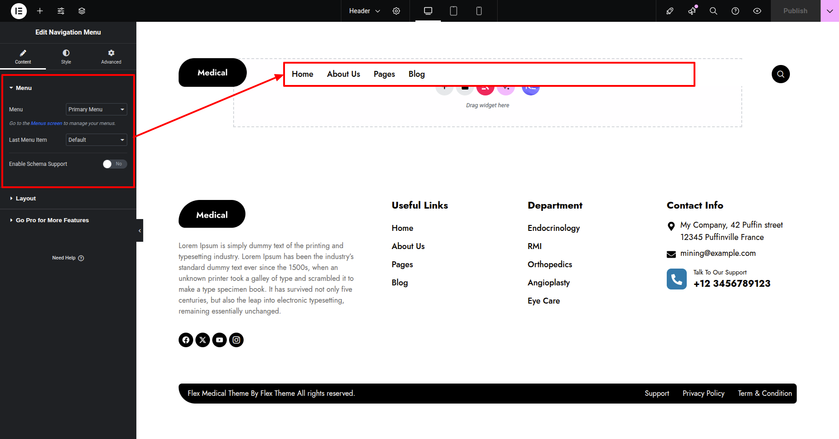Click the blue phone icon
The width and height of the screenshot is (839, 439).
677,279
